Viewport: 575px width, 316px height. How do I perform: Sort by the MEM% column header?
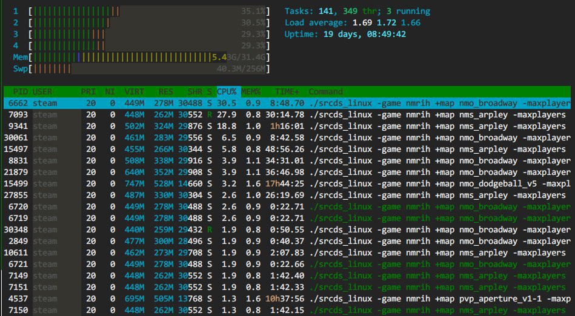pyautogui.click(x=251, y=91)
